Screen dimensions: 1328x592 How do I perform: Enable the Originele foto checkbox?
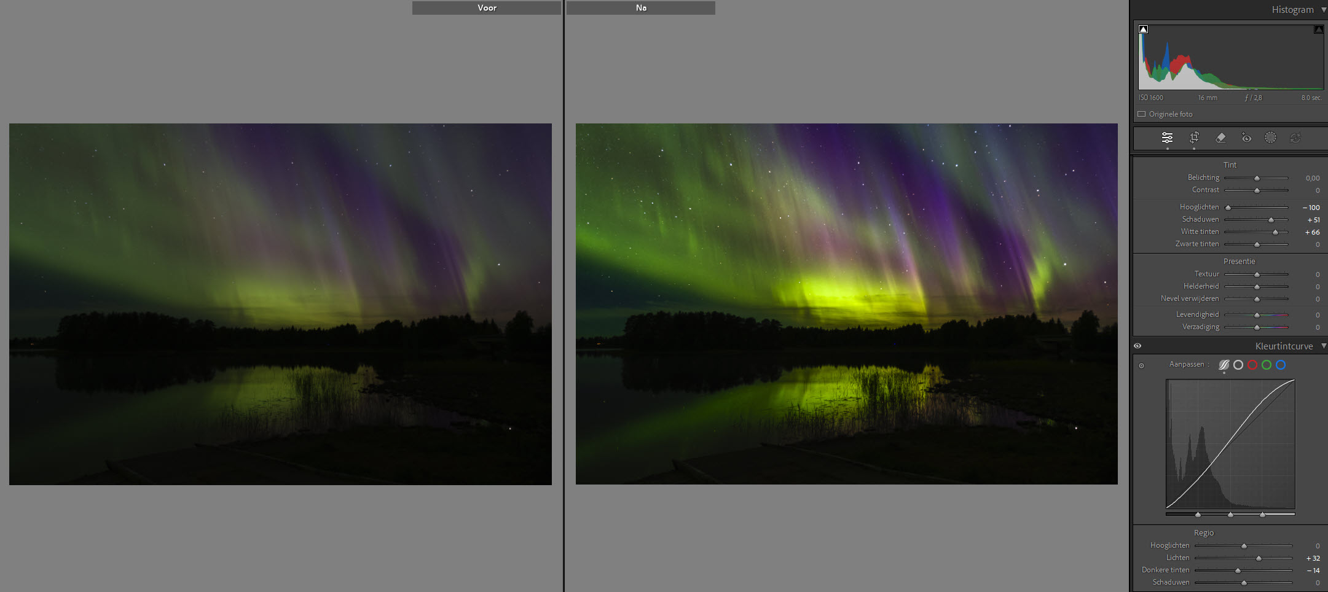point(1142,114)
